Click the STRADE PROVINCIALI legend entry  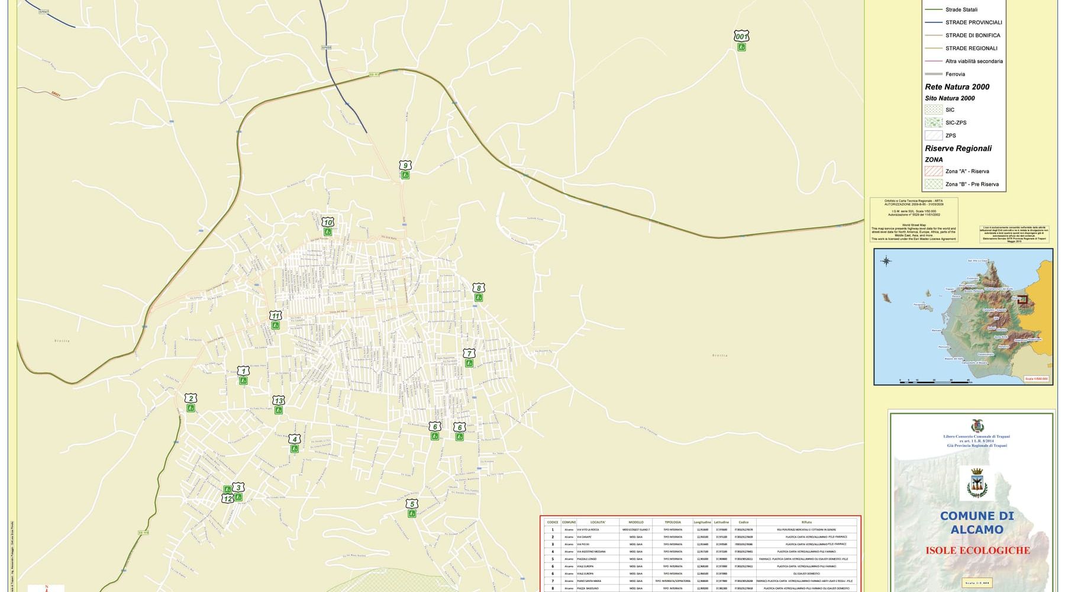pos(963,22)
